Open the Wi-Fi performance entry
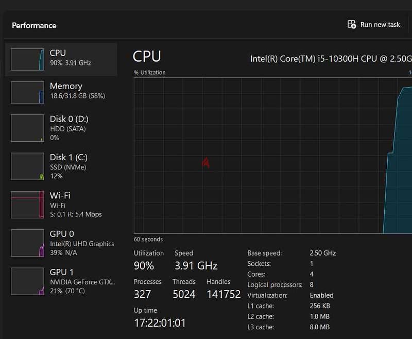Viewport: 412px width, 339px height. pyautogui.click(x=61, y=205)
